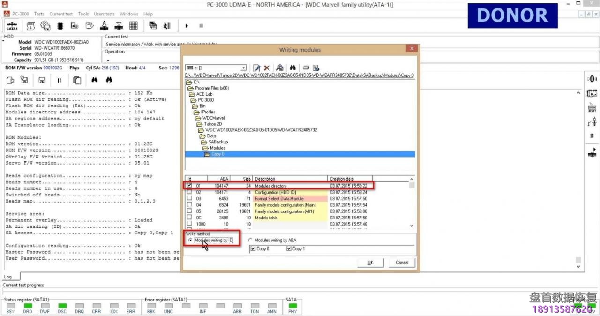Click the red X delete icon in dialog
Screen dimensions: 600x316
point(267,68)
